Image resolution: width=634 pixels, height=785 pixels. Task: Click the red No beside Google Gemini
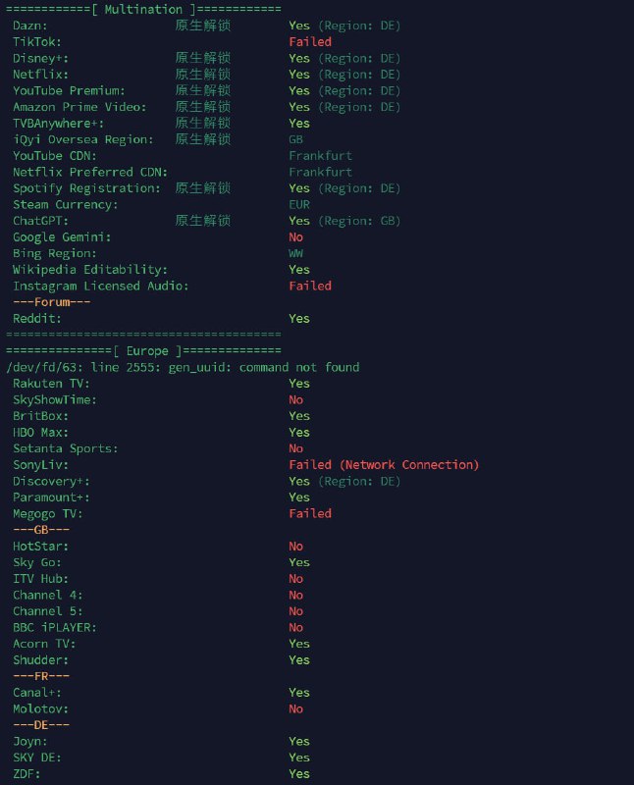[296, 237]
